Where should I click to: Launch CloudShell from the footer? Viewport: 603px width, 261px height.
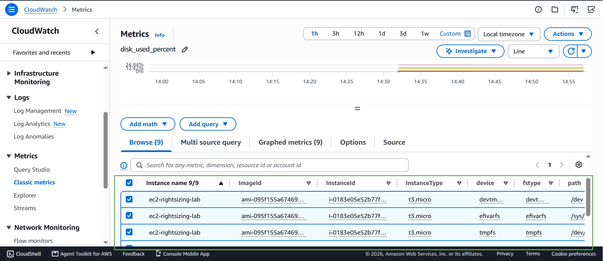(x=24, y=254)
